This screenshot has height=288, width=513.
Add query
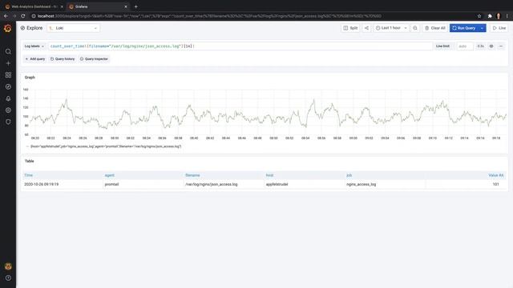coord(35,59)
